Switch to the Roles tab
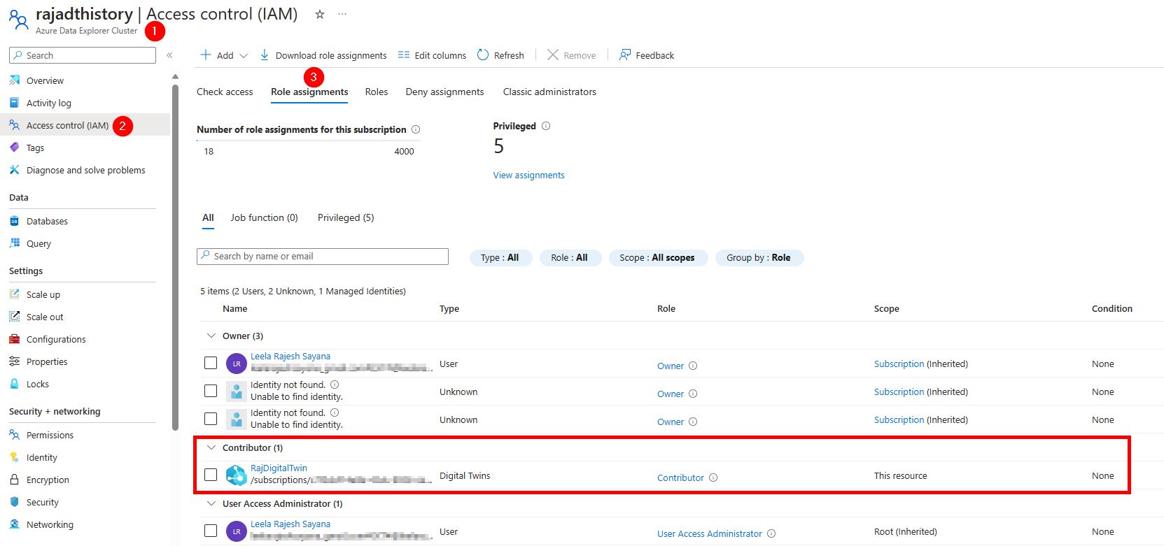 (x=377, y=92)
